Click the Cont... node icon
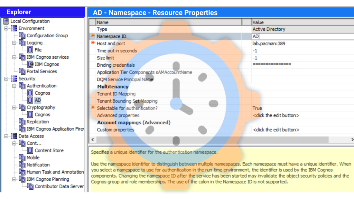Screen dimensions: 354x199 pos(22,143)
